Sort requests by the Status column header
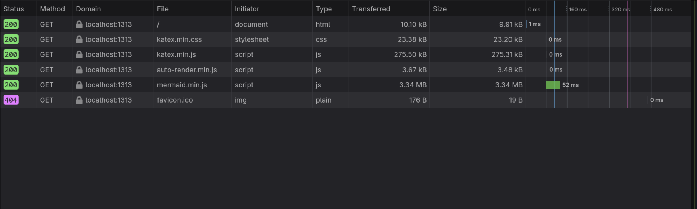 click(14, 9)
